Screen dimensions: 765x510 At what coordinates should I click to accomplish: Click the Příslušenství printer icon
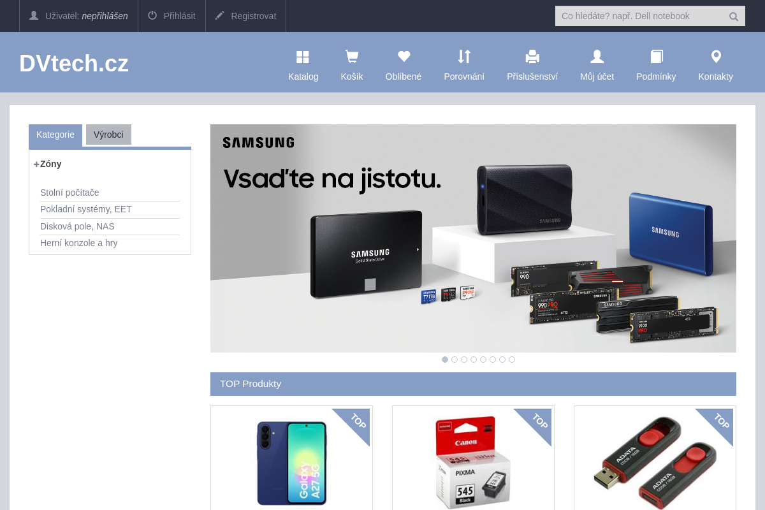[x=532, y=57]
